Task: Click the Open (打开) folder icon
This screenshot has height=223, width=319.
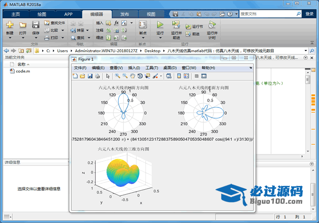Action: (x=23, y=25)
